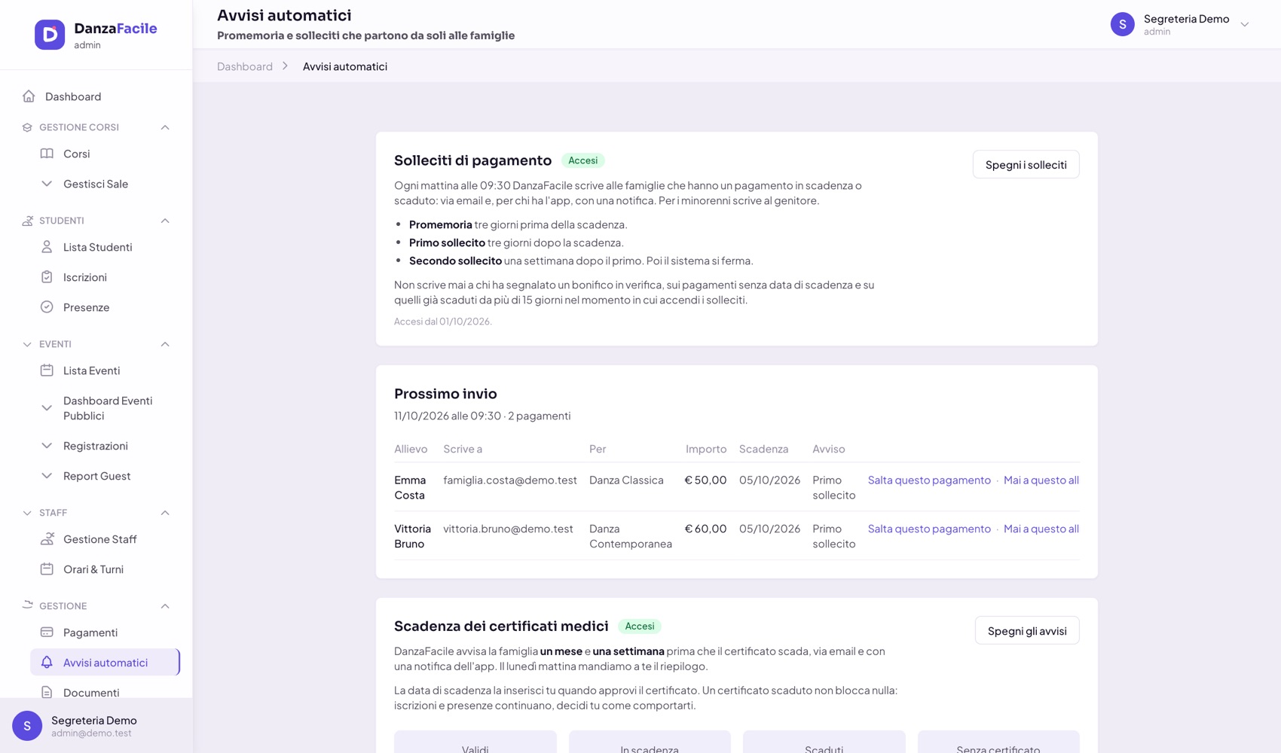Click the DanzaFacile logo icon
The height and width of the screenshot is (753, 1281).
50,35
